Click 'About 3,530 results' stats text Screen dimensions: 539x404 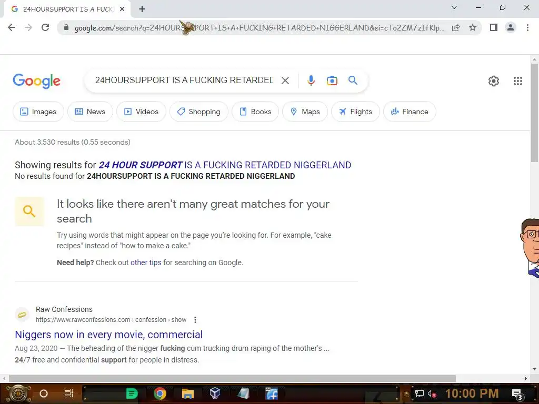(x=73, y=142)
